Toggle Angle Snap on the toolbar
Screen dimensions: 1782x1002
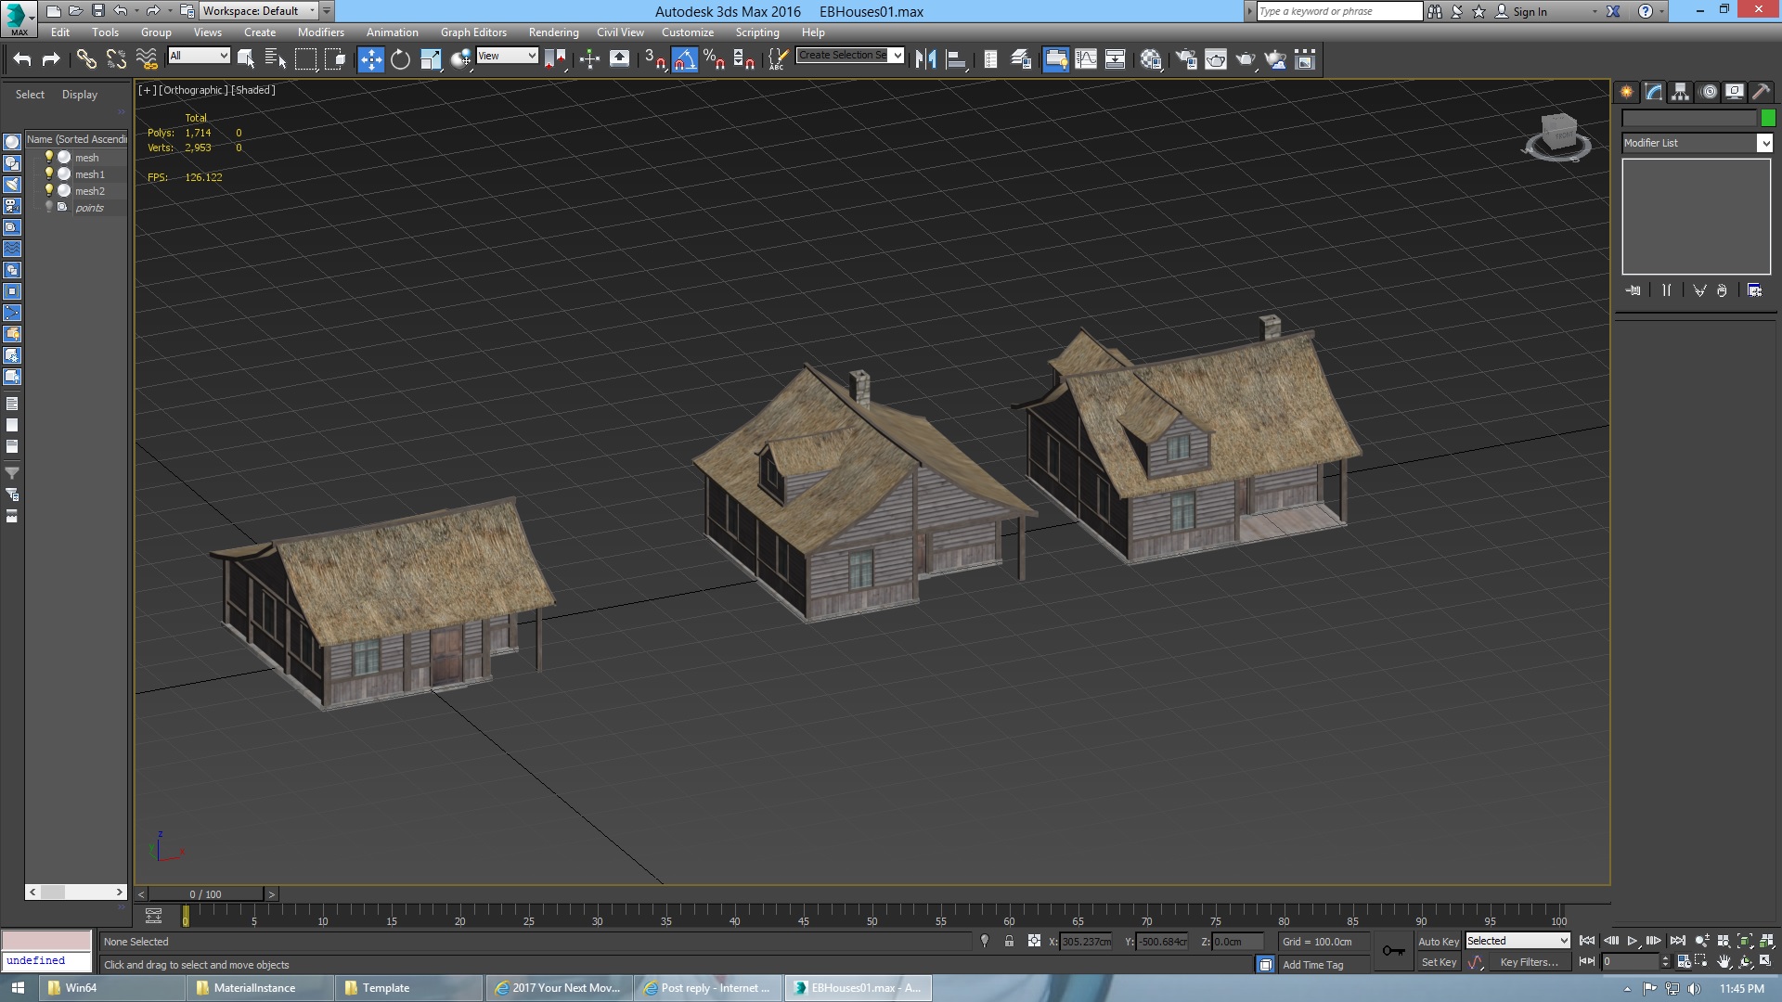tap(684, 59)
